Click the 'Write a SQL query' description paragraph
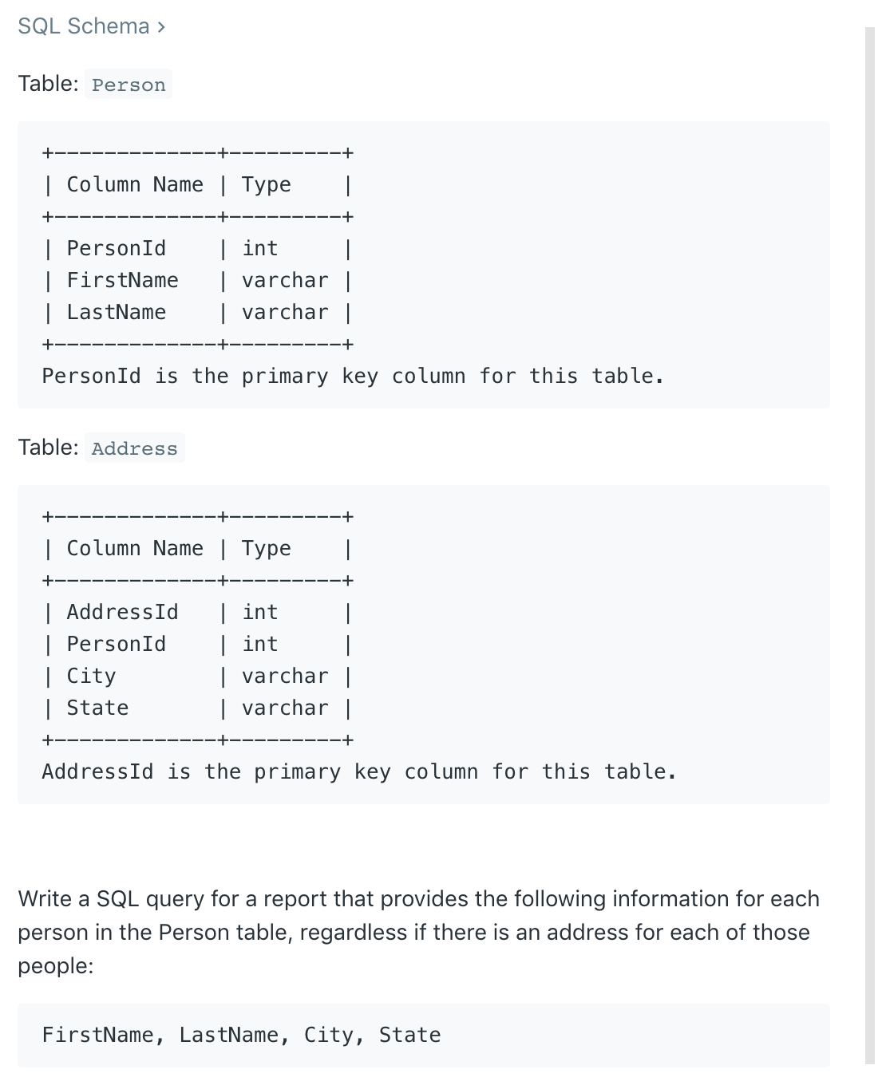Viewport: 878px width, 1085px height. click(x=419, y=933)
